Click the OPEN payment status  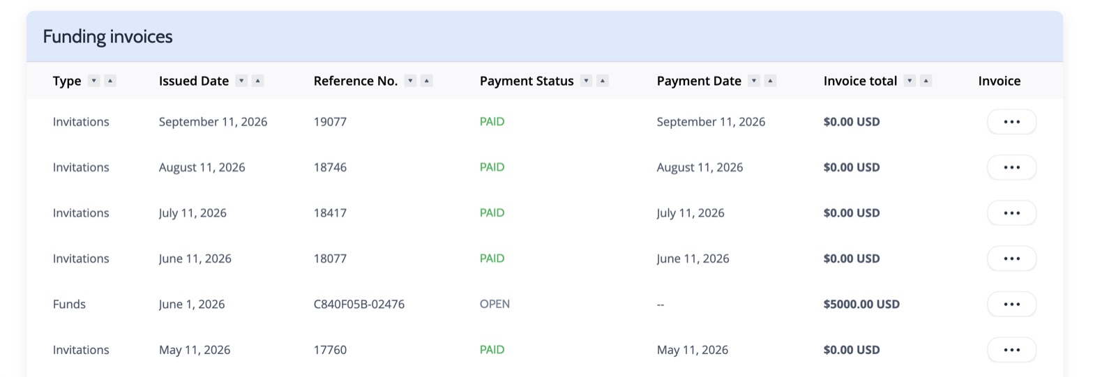[x=495, y=304]
